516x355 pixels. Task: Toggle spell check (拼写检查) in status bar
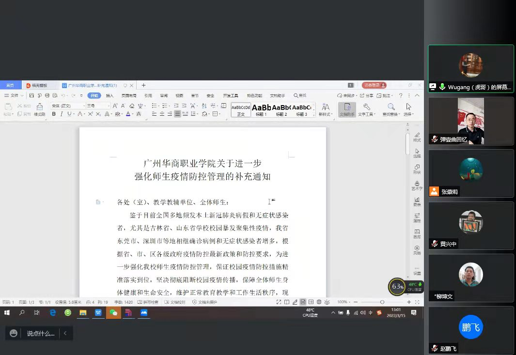click(148, 302)
